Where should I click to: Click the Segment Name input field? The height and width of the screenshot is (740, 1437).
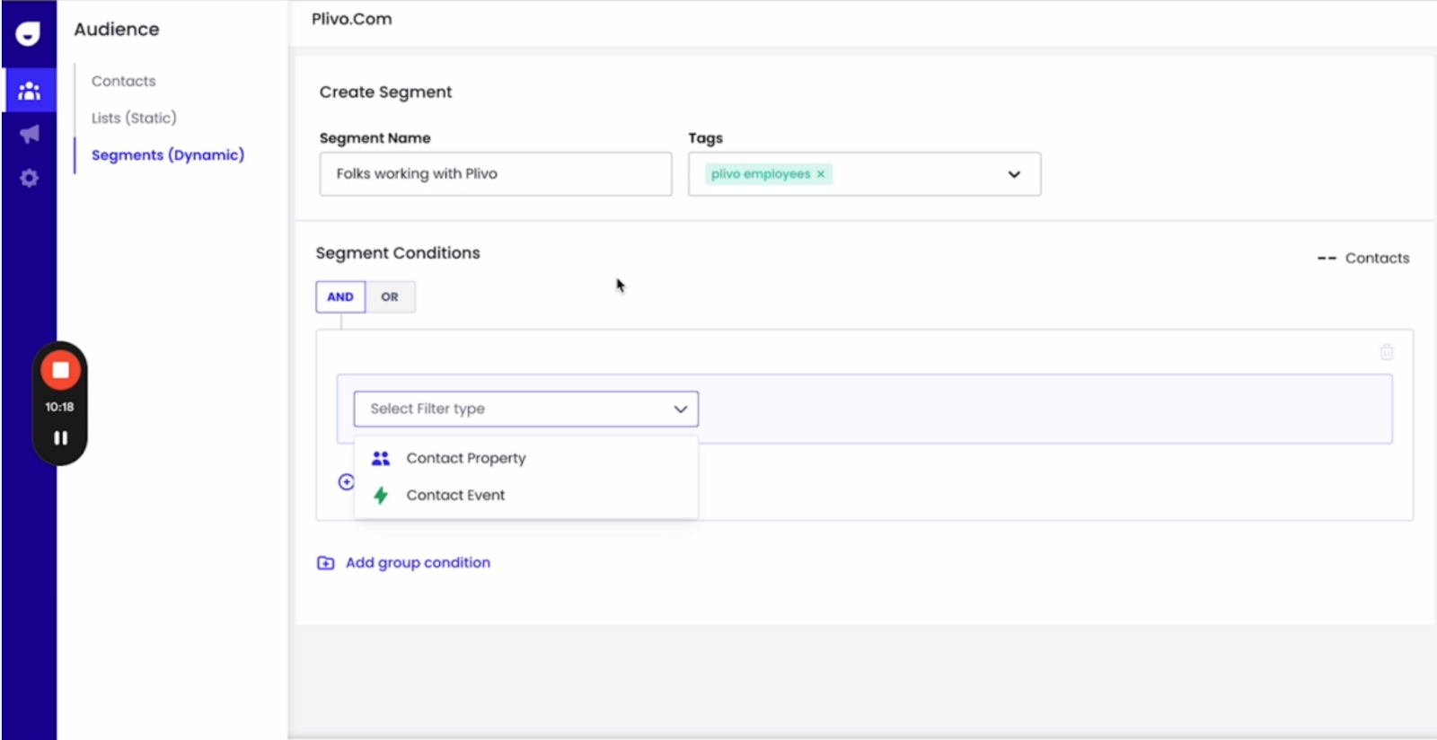(495, 174)
